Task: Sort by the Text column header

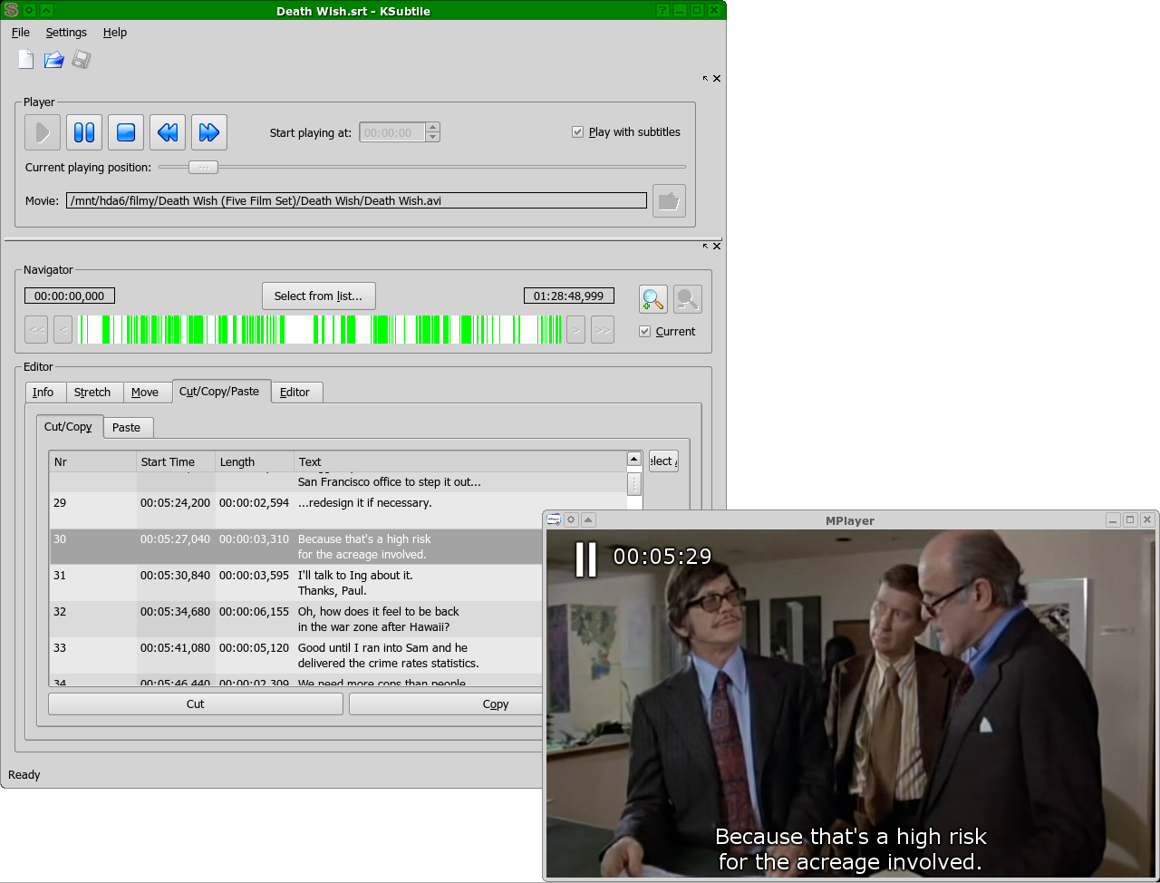Action: 460,461
